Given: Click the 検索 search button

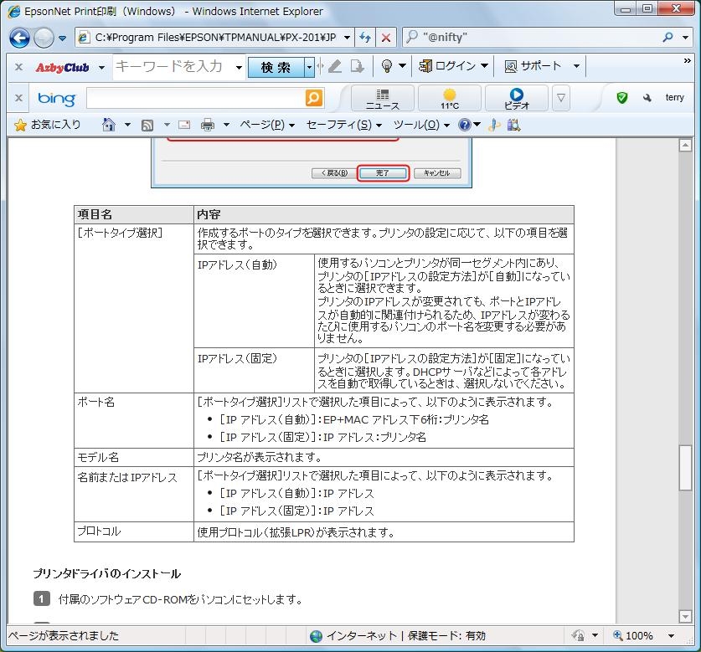Looking at the screenshot, I should click(276, 67).
